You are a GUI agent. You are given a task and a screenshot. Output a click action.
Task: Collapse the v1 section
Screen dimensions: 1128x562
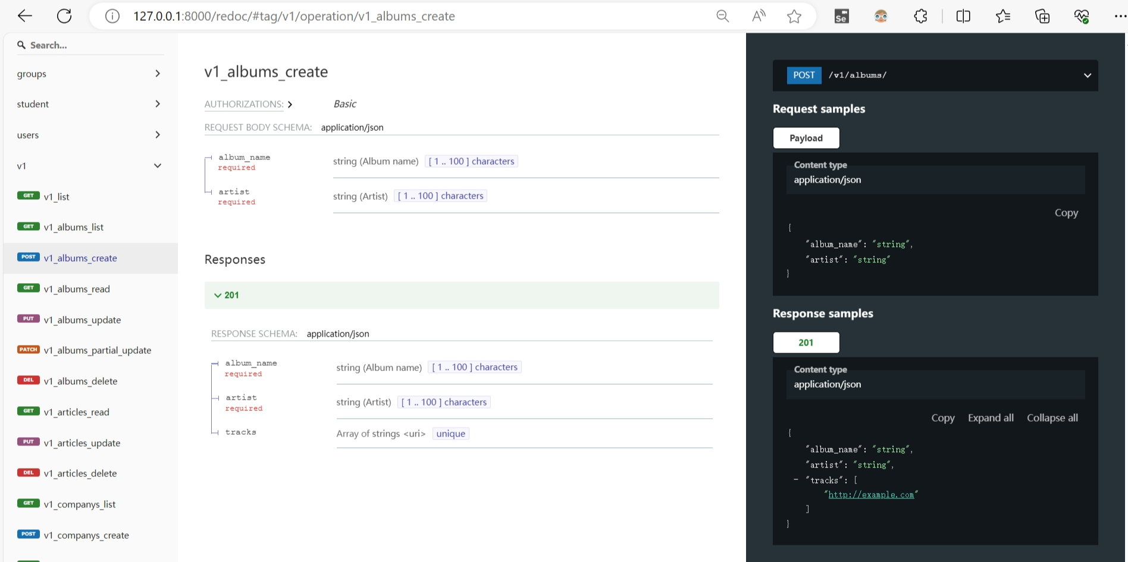(90, 166)
